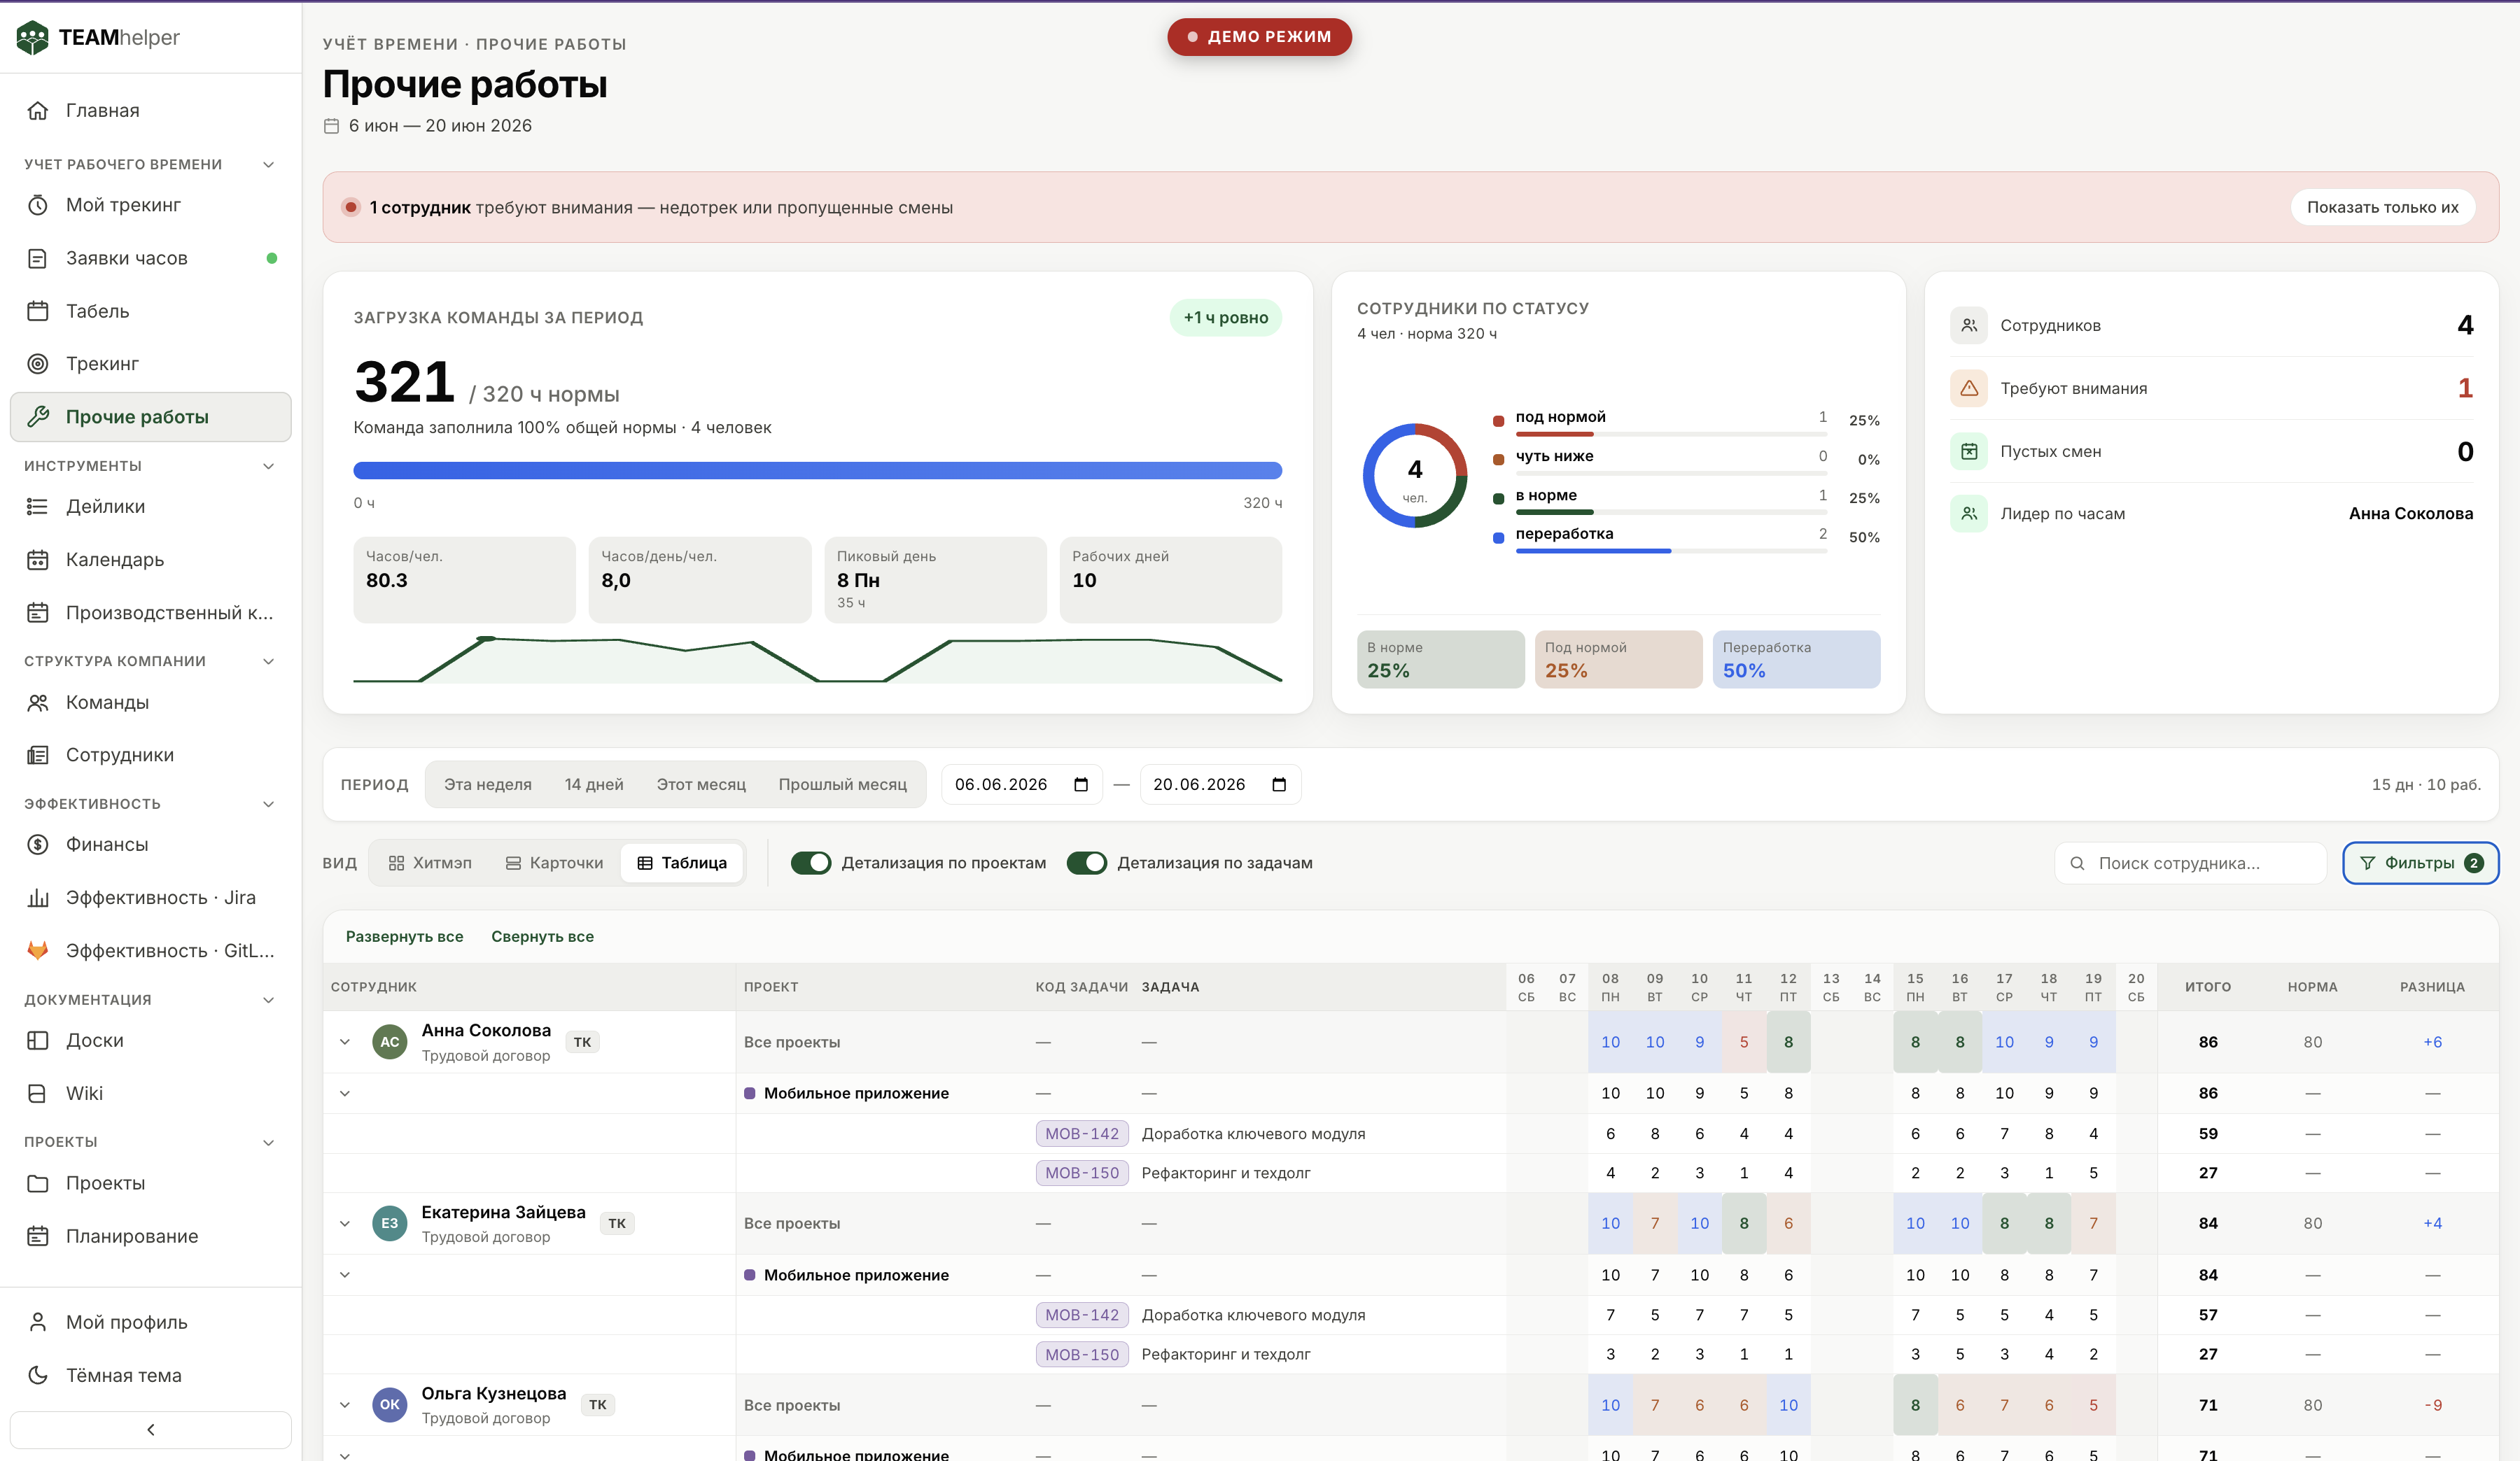The image size is (2520, 1461).
Task: Click the GitLab fox icon
Action: pos(38,950)
